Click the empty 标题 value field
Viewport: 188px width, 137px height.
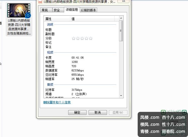pyautogui.click(x=93, y=30)
